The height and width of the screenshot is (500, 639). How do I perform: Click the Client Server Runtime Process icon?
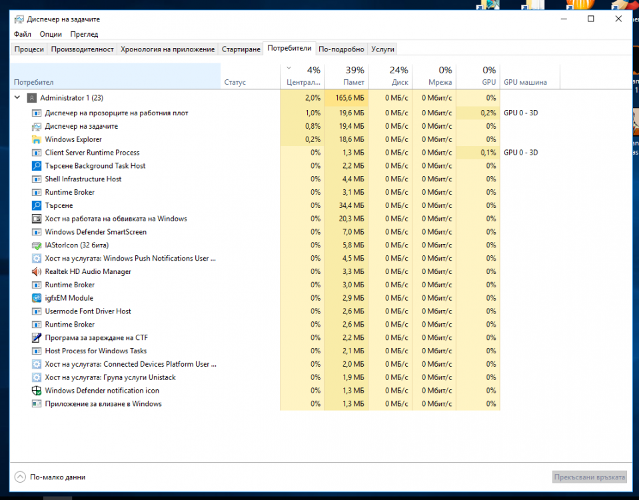37,153
